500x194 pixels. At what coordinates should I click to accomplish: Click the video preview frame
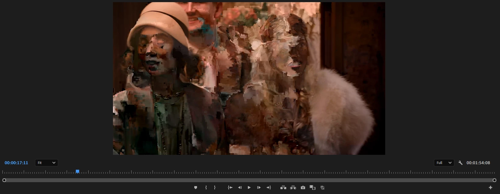tap(249, 78)
